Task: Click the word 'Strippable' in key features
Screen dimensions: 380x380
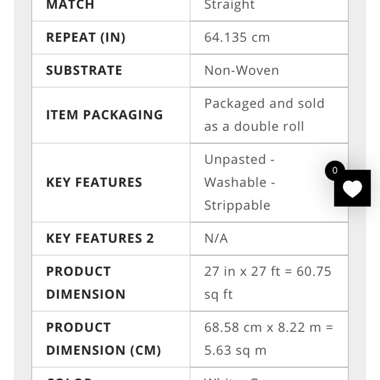Action: pos(237,205)
